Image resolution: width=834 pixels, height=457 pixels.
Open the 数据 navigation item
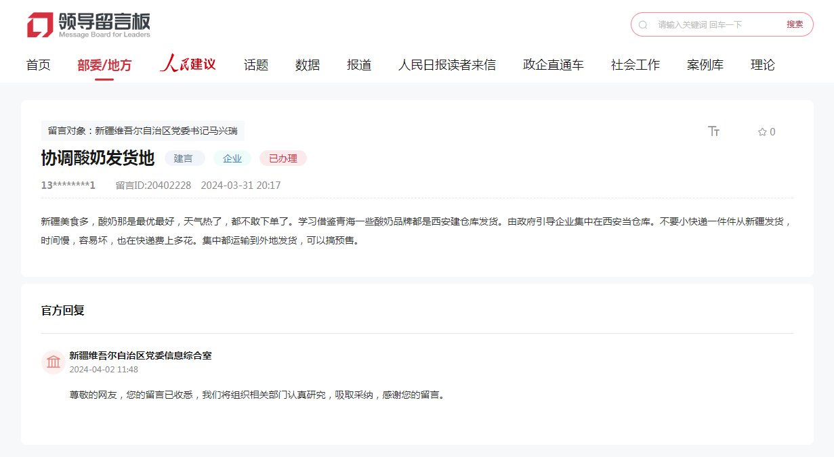(308, 65)
